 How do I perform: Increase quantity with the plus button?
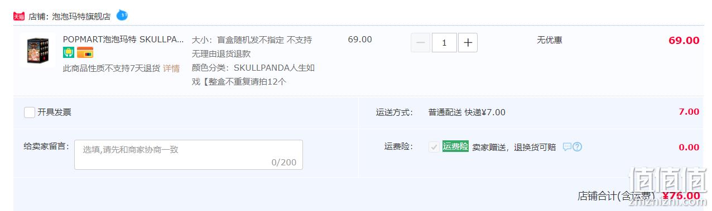468,43
